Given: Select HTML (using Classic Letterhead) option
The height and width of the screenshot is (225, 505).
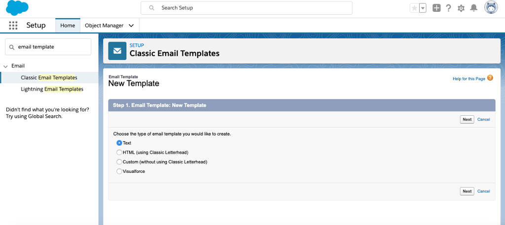Looking at the screenshot, I should (119, 152).
